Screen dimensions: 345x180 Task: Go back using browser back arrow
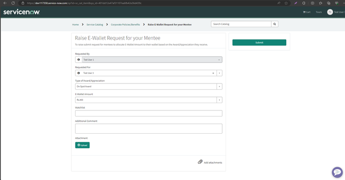pyautogui.click(x=5, y=3)
